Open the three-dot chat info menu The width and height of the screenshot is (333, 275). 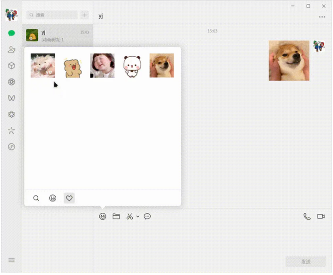(x=322, y=17)
